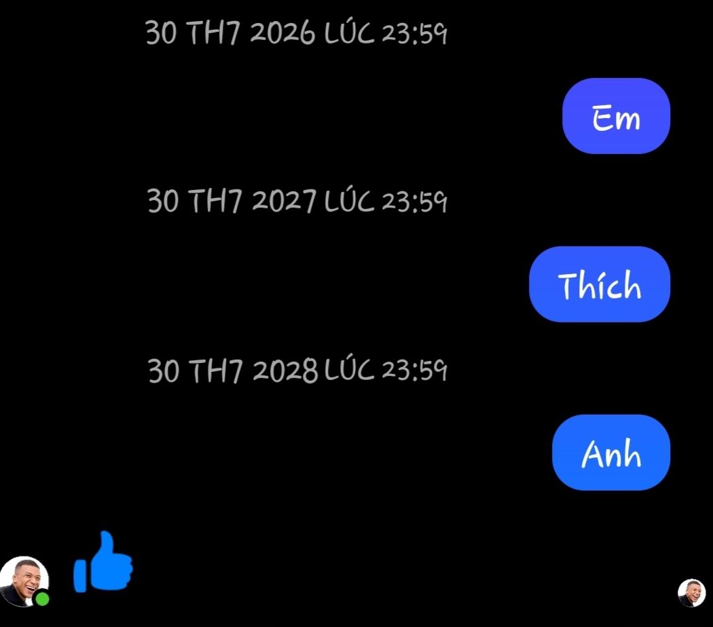Viewport: 713px width, 627px height.
Task: Tap the last sent message 'Anh'
Action: coord(611,452)
